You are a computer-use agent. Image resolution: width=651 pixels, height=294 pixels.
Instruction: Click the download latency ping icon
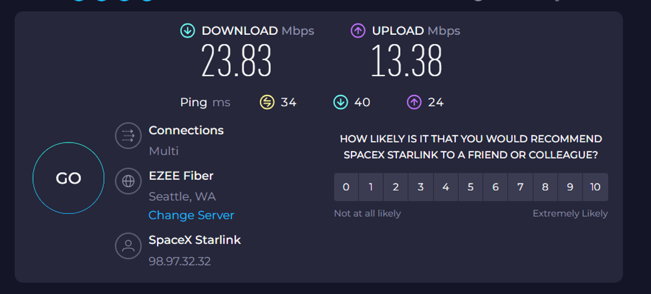click(x=340, y=102)
